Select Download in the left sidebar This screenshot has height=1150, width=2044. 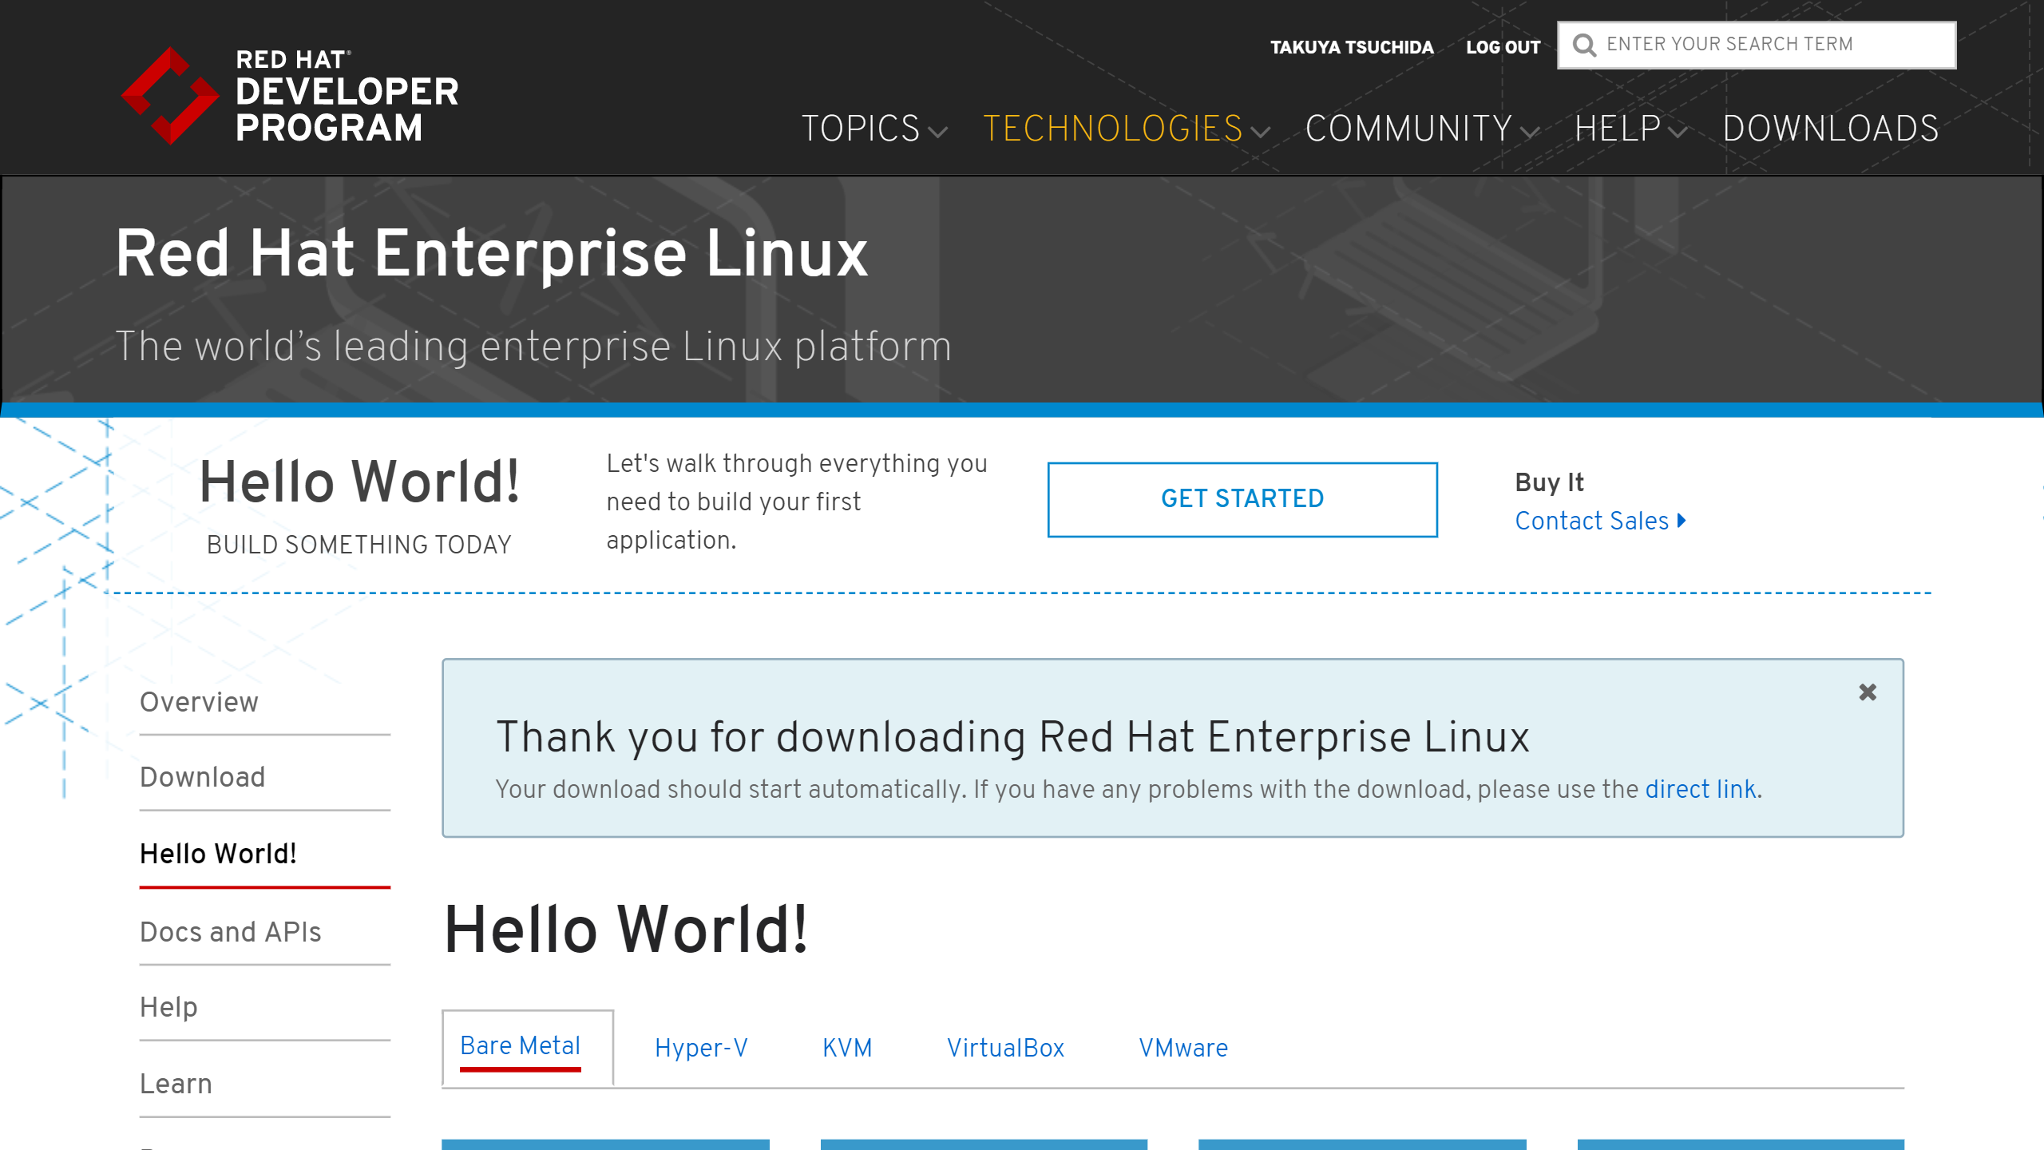(x=203, y=777)
